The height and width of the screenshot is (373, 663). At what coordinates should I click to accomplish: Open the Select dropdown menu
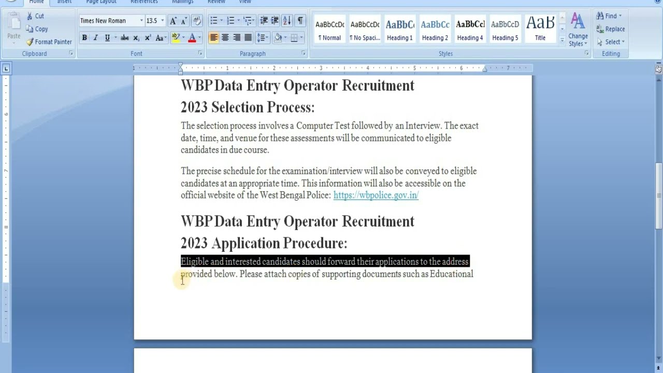coord(611,42)
